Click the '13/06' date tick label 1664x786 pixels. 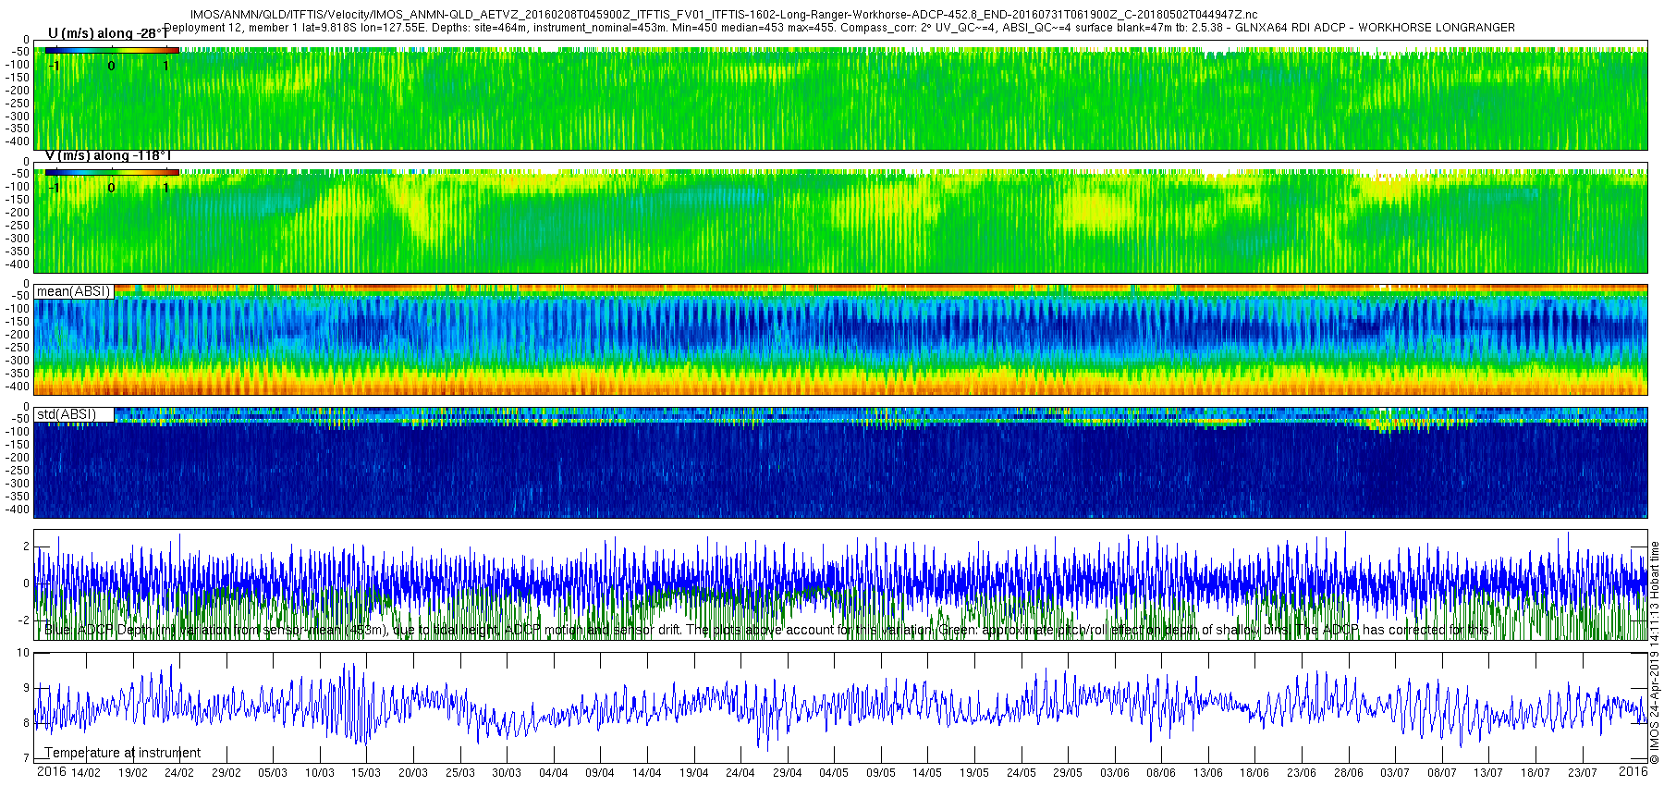tap(1208, 773)
